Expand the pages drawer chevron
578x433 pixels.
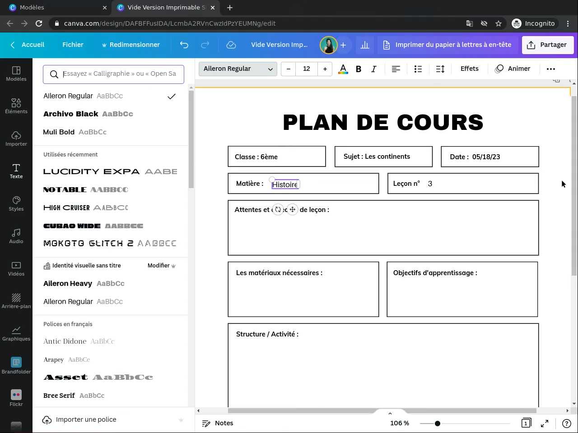(x=390, y=413)
